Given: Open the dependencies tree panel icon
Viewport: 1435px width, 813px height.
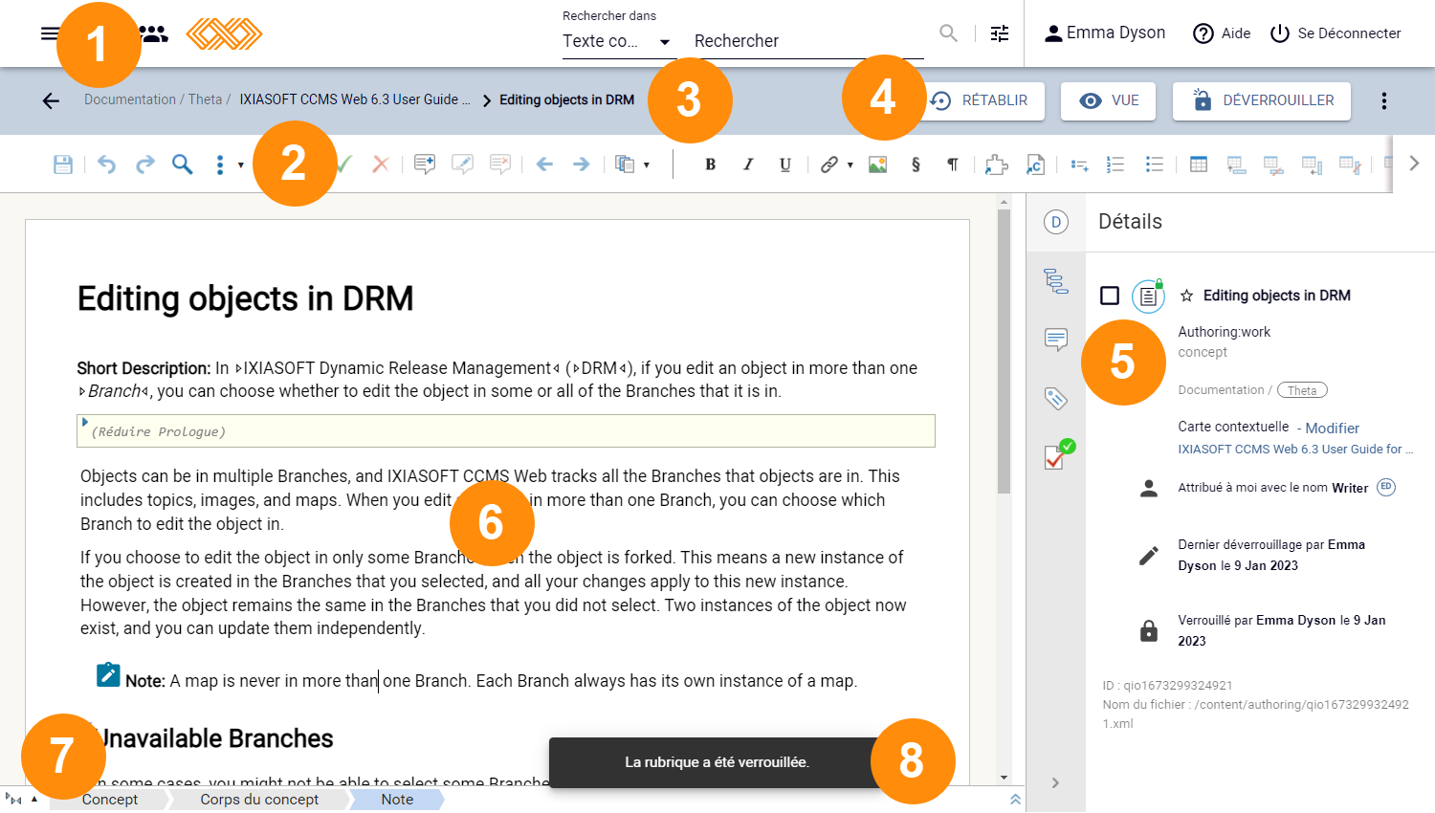Looking at the screenshot, I should click(x=1056, y=280).
